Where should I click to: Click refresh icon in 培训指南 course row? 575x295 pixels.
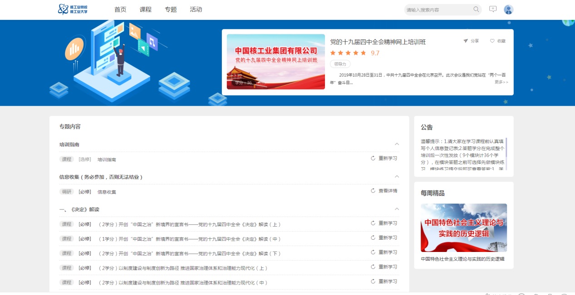(373, 158)
